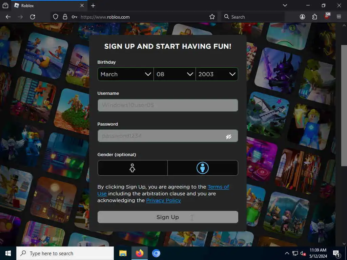This screenshot has height=260, width=347.
Task: Open the Privacy Policy link
Action: pos(163,200)
